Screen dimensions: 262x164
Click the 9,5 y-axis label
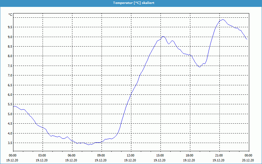10,27
